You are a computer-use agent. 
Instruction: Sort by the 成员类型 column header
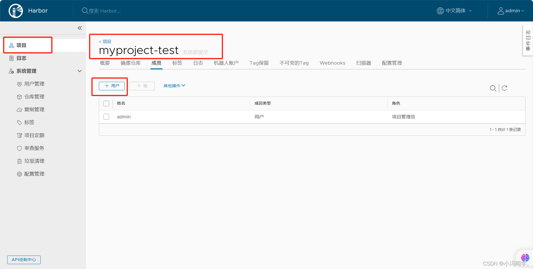tap(262, 103)
